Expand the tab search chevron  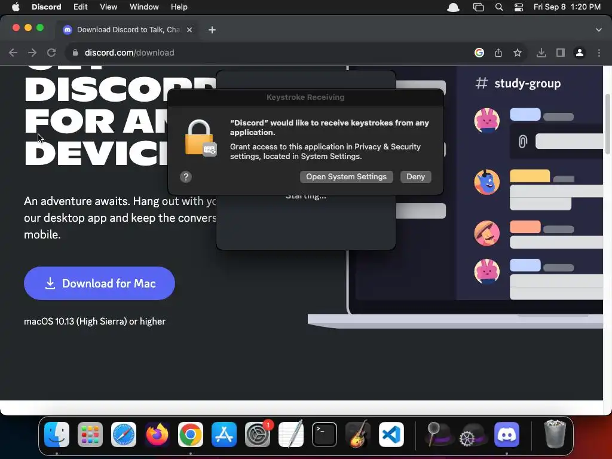pyautogui.click(x=599, y=30)
